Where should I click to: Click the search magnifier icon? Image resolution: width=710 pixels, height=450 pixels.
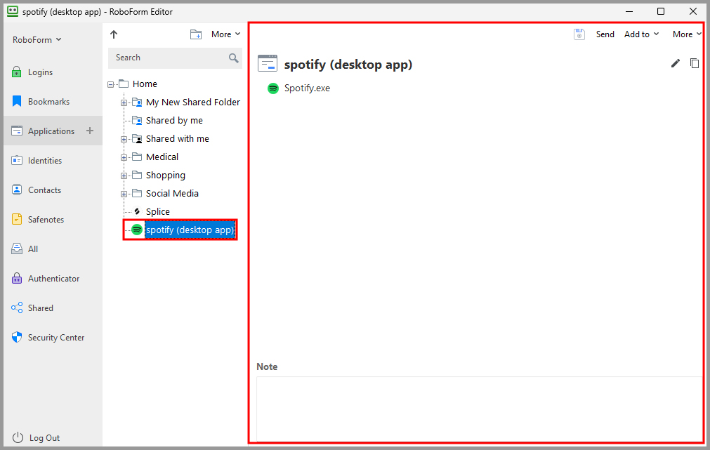233,58
